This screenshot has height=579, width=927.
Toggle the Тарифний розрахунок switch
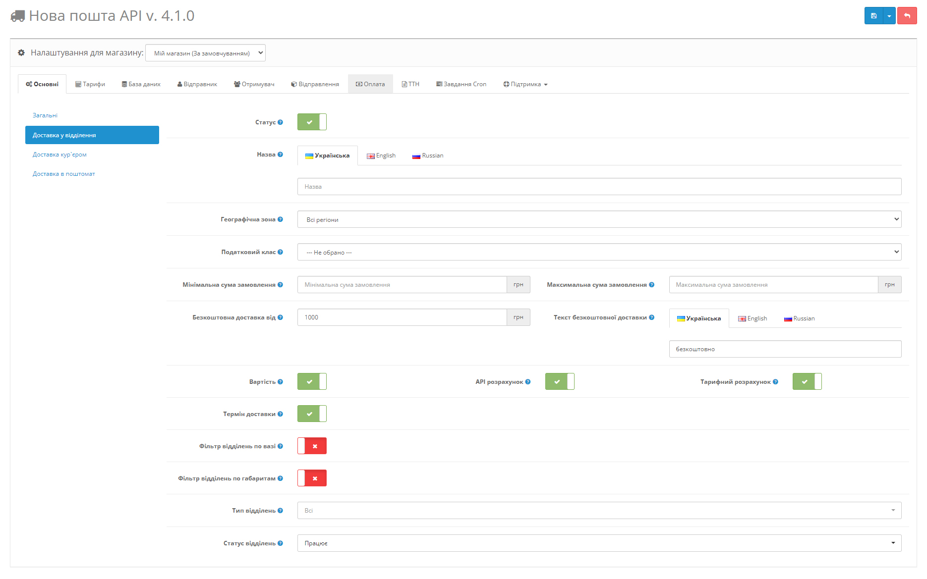point(807,381)
